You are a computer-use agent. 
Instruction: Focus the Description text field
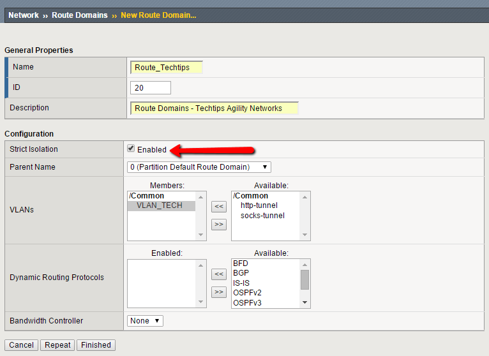214,108
